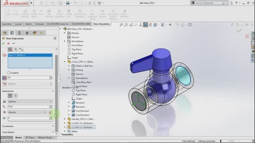Click the pushpin keep-visible icon
This screenshot has width=255, height=143.
coord(14,43)
